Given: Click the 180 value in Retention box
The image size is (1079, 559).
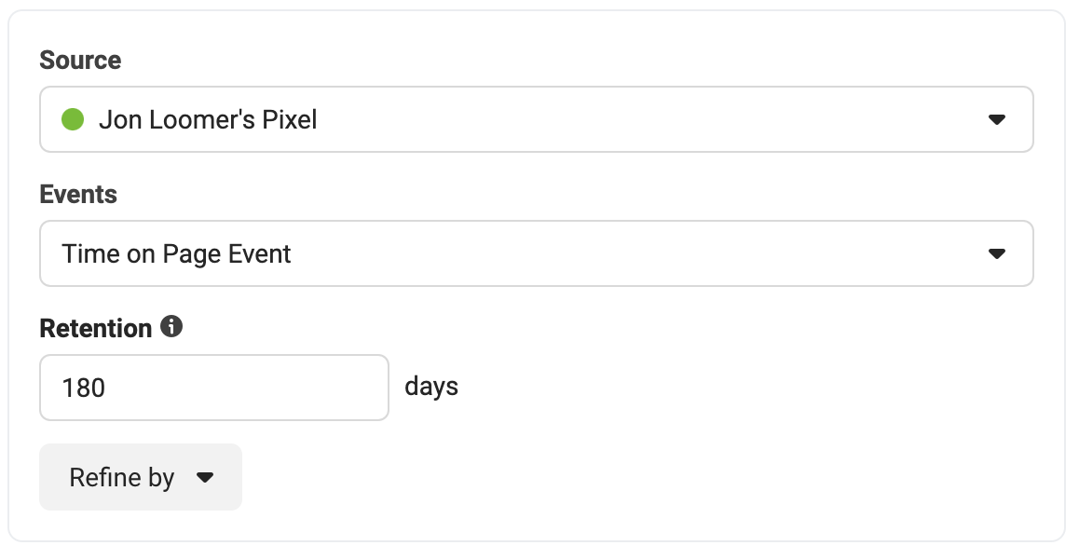Looking at the screenshot, I should 83,388.
